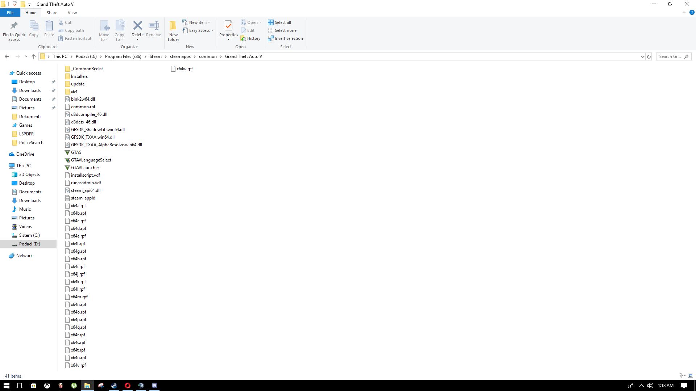This screenshot has width=696, height=391.
Task: Select Music in navigation pane
Action: pyautogui.click(x=25, y=209)
